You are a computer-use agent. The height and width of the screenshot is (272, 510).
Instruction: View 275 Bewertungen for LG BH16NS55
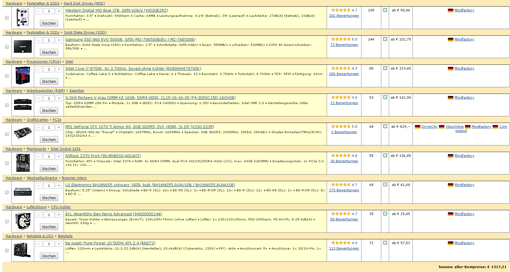click(x=344, y=190)
